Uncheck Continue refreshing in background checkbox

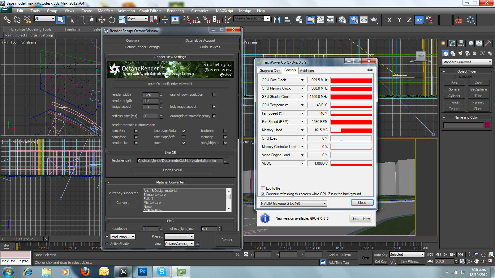263,194
